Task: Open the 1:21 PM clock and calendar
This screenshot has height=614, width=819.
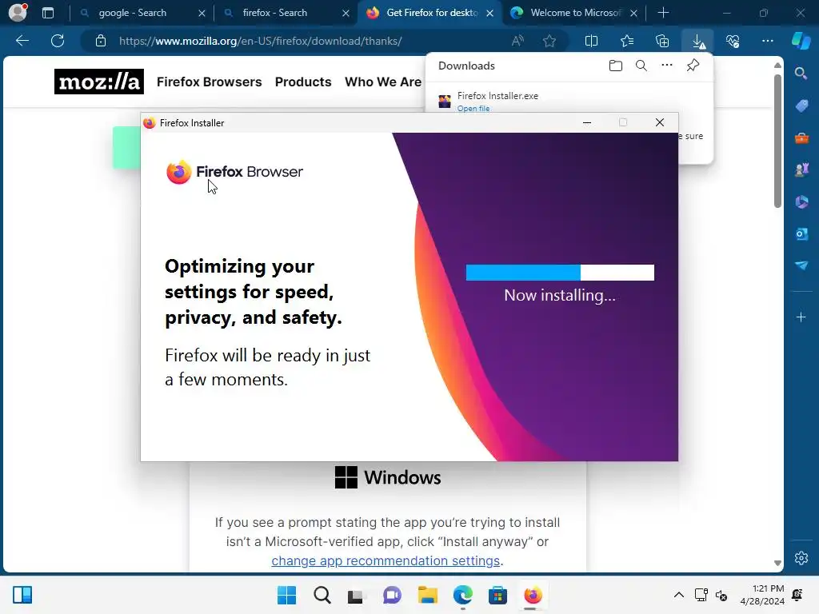Action: click(x=762, y=595)
